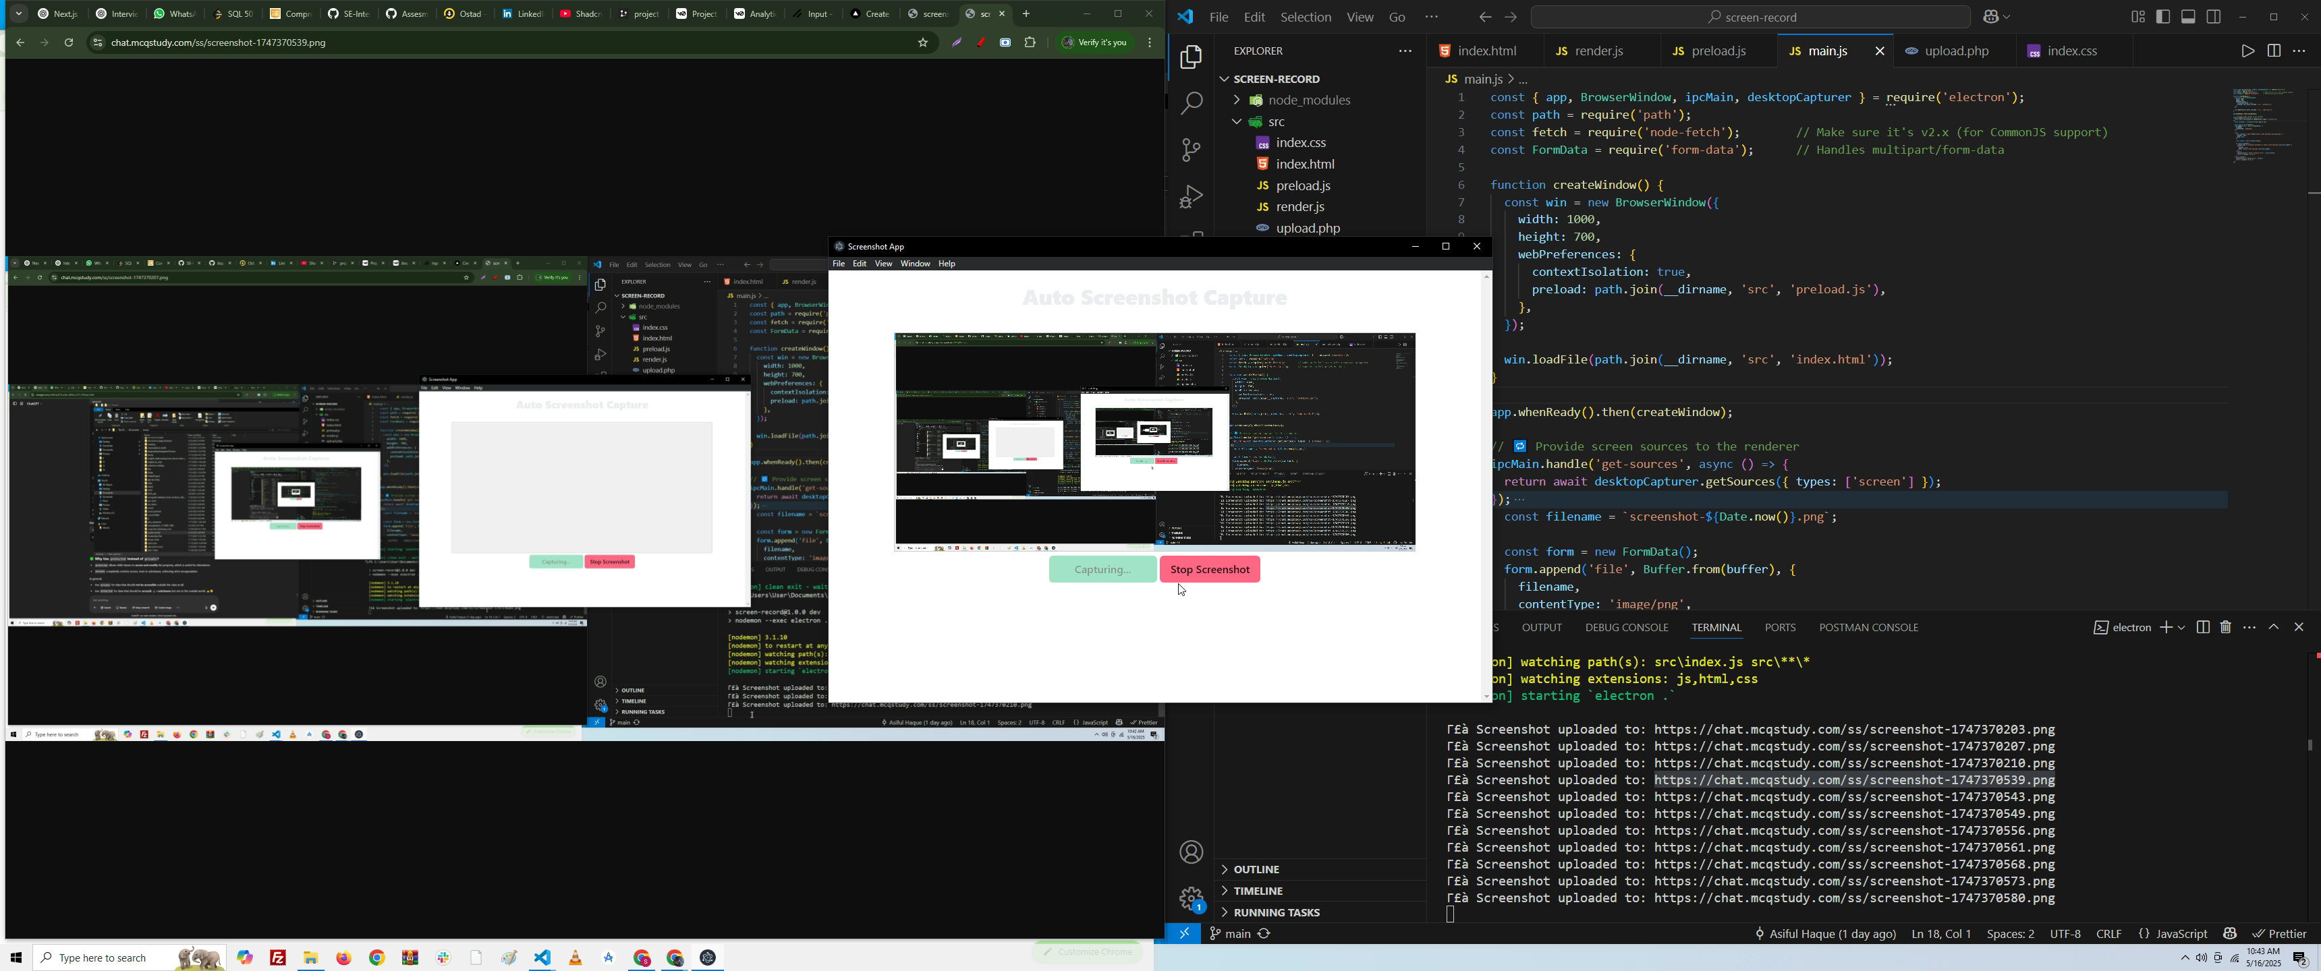The height and width of the screenshot is (971, 2321).
Task: Open the Run and Debug view icon
Action: pyautogui.click(x=1190, y=196)
